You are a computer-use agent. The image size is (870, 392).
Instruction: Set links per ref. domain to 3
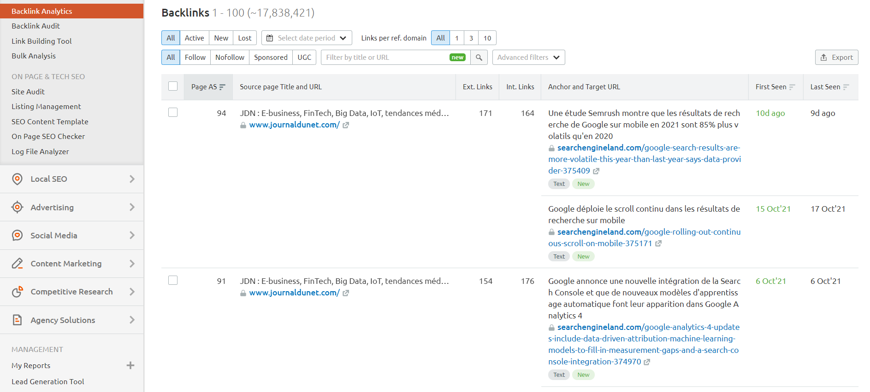tap(471, 38)
